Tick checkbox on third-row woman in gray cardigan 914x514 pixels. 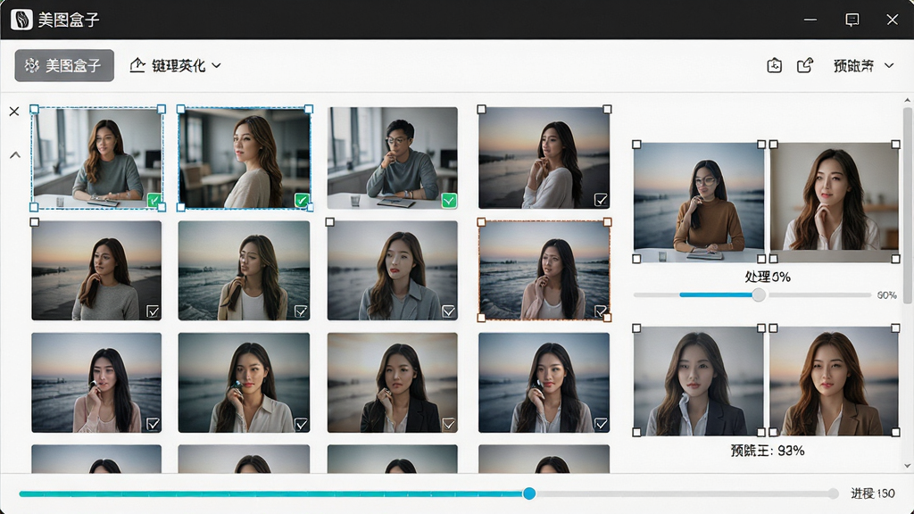601,424
